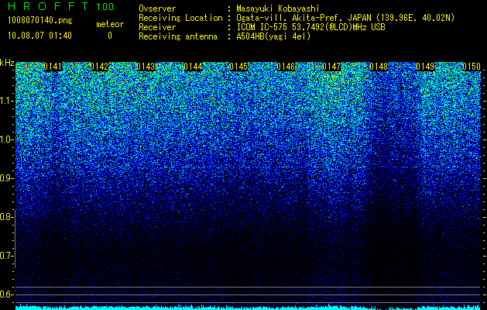Click the 1.1 frequency axis label
The image size is (487, 310).
point(5,101)
